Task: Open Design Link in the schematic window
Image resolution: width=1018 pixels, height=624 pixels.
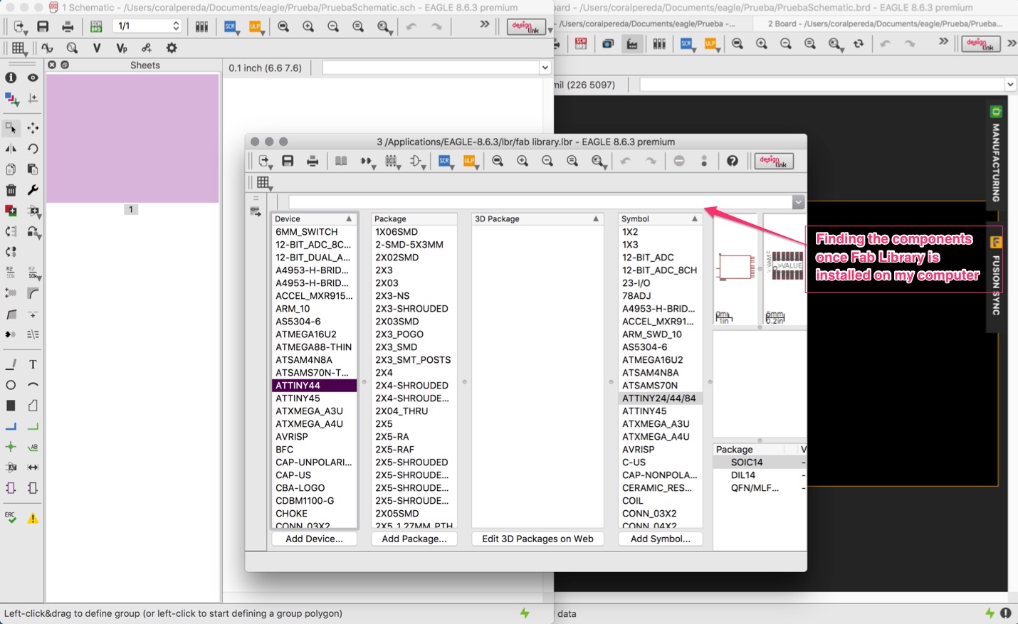Action: (526, 27)
